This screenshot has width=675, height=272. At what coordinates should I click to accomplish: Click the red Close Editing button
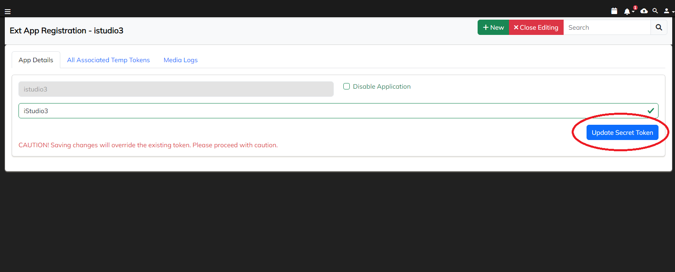pyautogui.click(x=536, y=28)
